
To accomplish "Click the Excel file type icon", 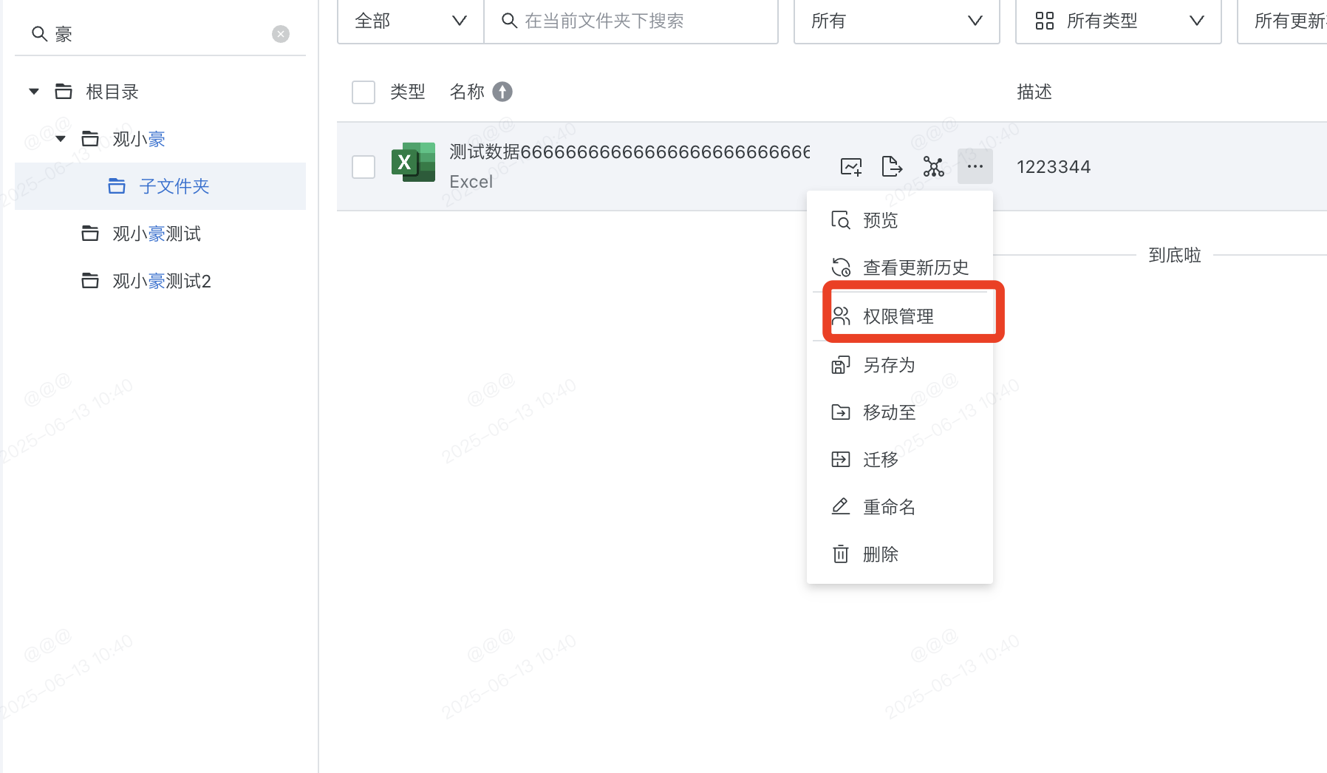I will 413,162.
